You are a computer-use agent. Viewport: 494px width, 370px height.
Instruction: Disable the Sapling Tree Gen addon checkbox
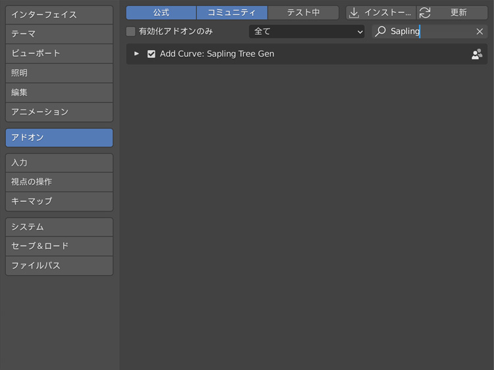click(151, 54)
